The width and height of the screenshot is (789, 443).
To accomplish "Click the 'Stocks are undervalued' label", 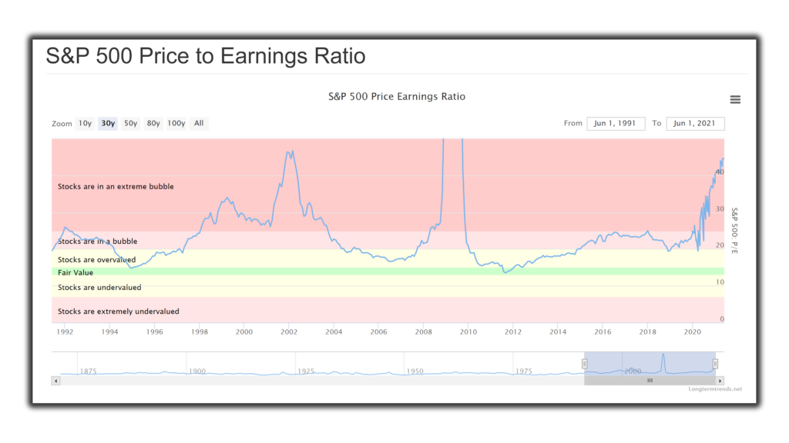I will (99, 288).
